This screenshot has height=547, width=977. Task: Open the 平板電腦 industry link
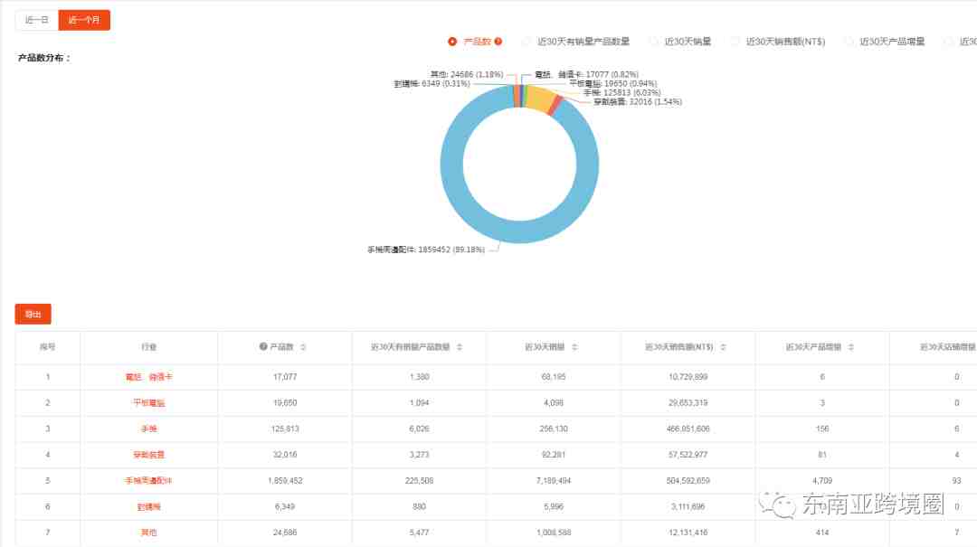(148, 403)
